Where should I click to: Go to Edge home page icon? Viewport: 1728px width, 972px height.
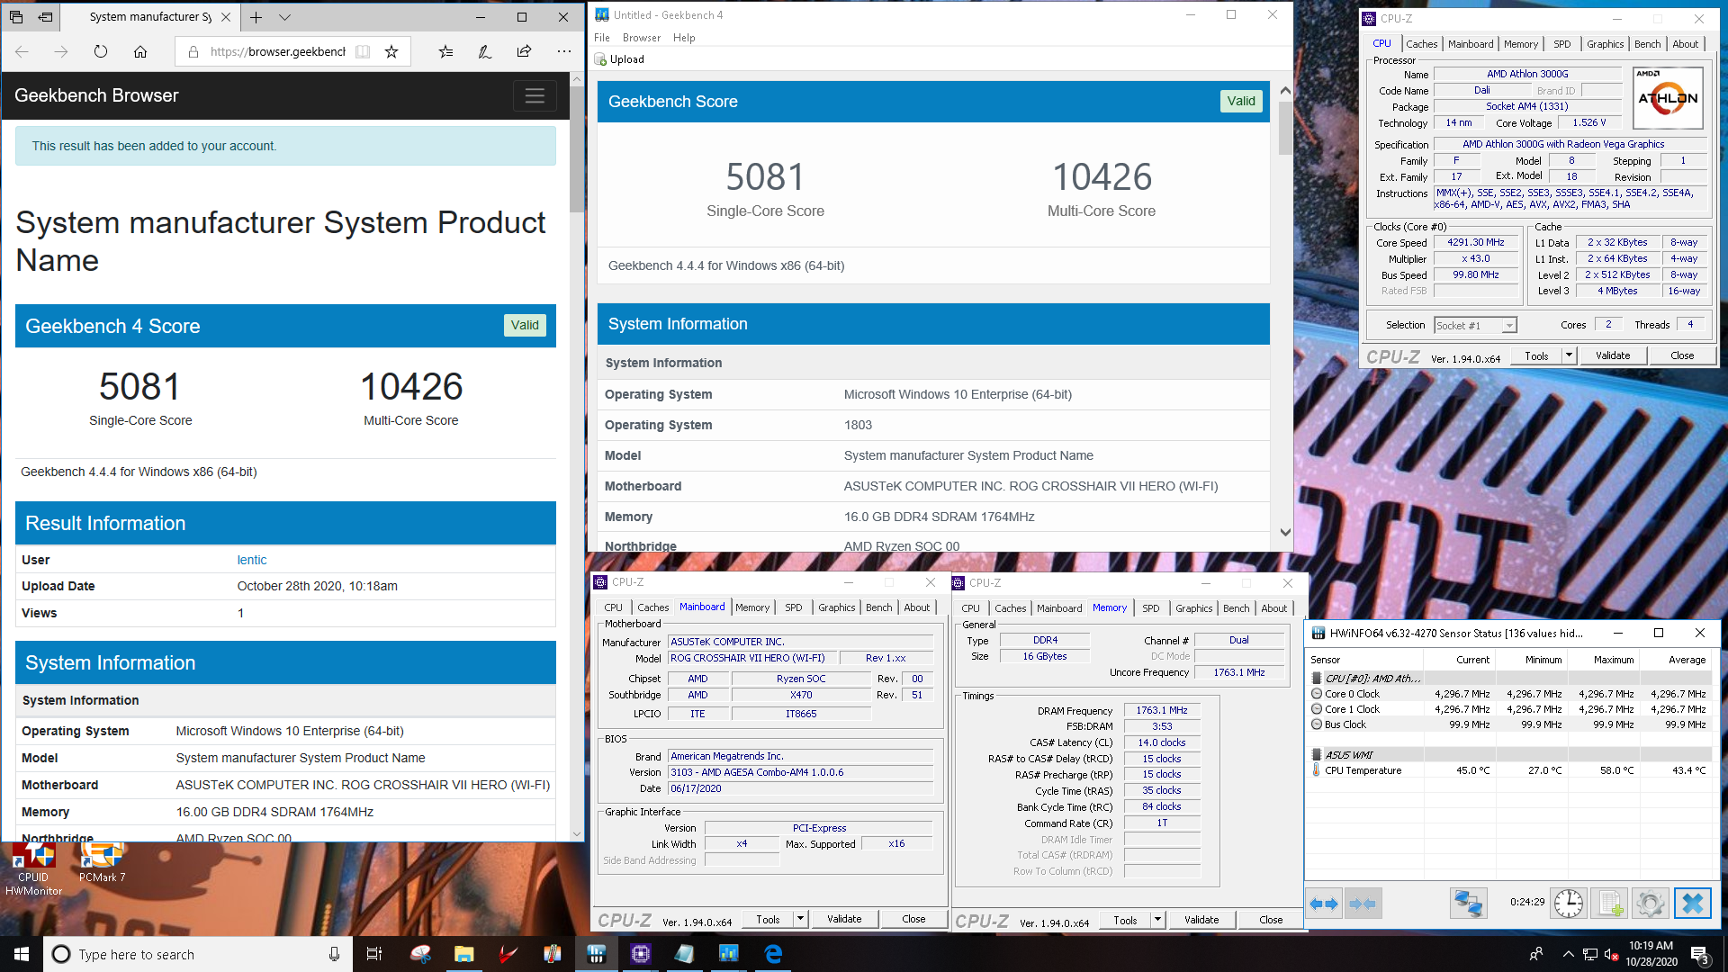[140, 52]
